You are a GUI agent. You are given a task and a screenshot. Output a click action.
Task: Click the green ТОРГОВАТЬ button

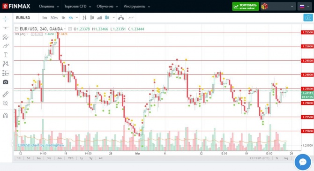[246, 7]
